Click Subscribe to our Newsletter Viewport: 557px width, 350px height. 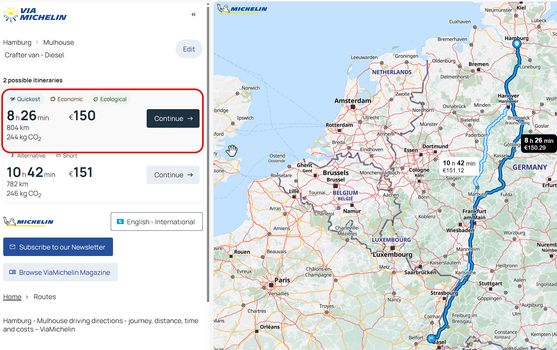58,247
